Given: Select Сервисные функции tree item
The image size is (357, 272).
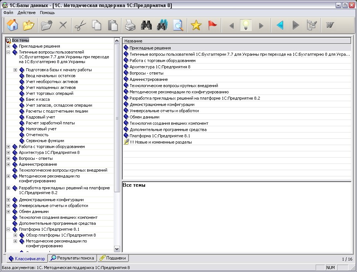Looking at the screenshot, I should (45, 141).
